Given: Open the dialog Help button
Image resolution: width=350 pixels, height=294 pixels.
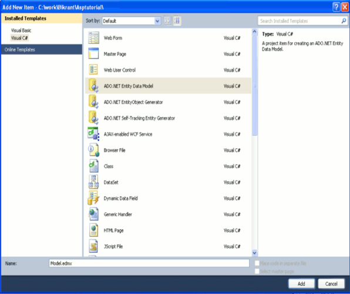Looking at the screenshot, I should [x=336, y=7].
